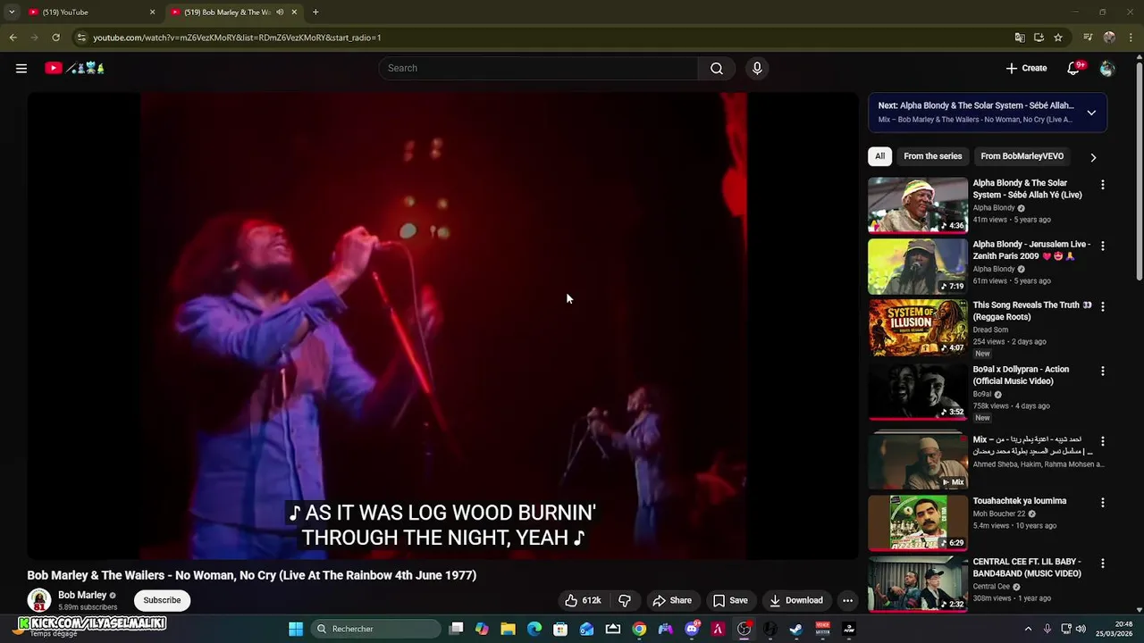Switch to the first YouTube tab
Screen dimensions: 1144x643
[x=89, y=13]
